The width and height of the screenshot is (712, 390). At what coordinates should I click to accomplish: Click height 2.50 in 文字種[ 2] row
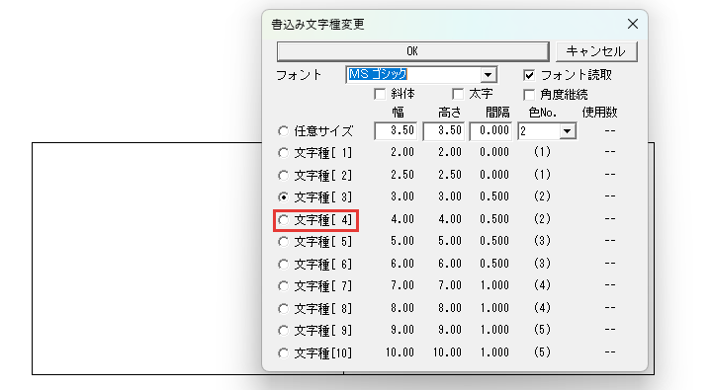click(x=450, y=175)
